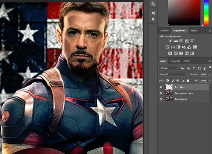This screenshot has height=154, width=212.
Task: Select the Layers tab
Action: tap(163, 61)
